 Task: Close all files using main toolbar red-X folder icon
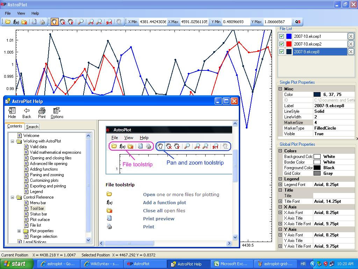point(24,22)
